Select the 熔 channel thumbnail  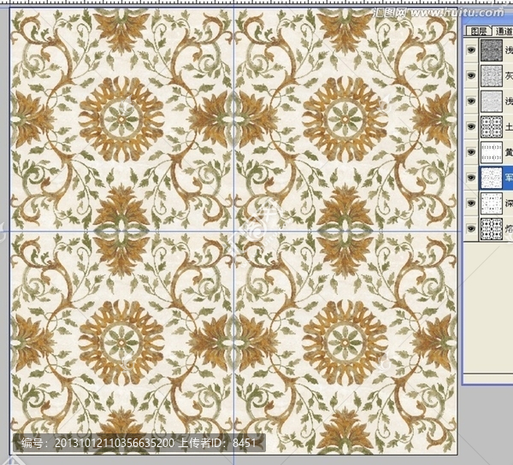tap(492, 228)
